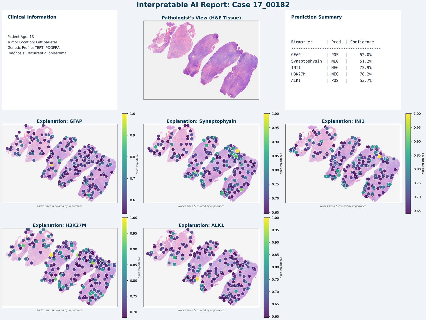
Task: Click the caption under the INI1 plot
Action: 343,206
